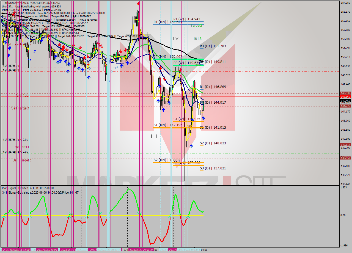The height and width of the screenshot is (253, 352).
Task: Click the blue up arrow near S2 (D)
Action: pyautogui.click(x=191, y=146)
